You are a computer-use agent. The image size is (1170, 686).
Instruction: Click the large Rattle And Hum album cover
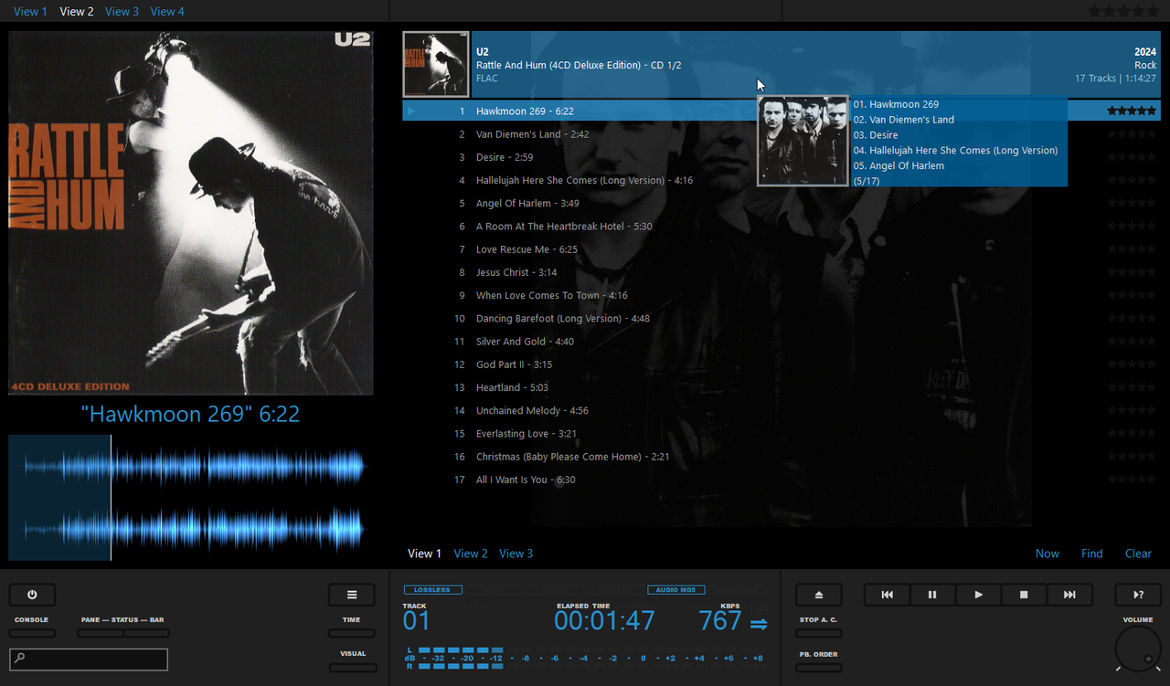pos(191,213)
